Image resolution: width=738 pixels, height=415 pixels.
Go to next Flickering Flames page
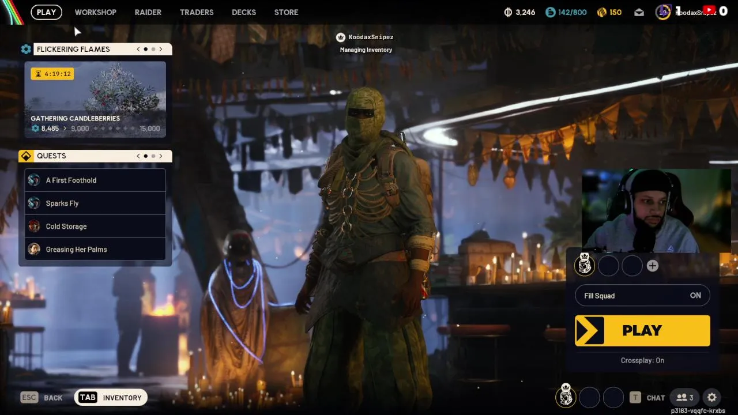click(161, 49)
